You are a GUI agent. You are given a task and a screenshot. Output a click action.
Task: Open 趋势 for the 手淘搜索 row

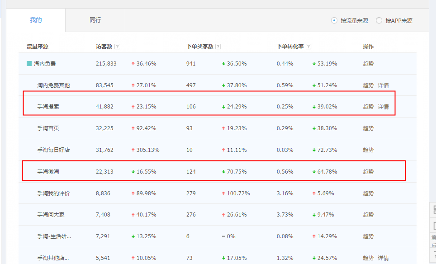pyautogui.click(x=367, y=106)
